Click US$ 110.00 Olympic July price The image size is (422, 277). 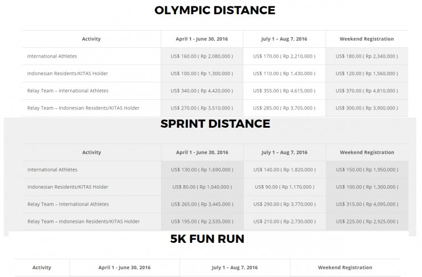click(284, 74)
